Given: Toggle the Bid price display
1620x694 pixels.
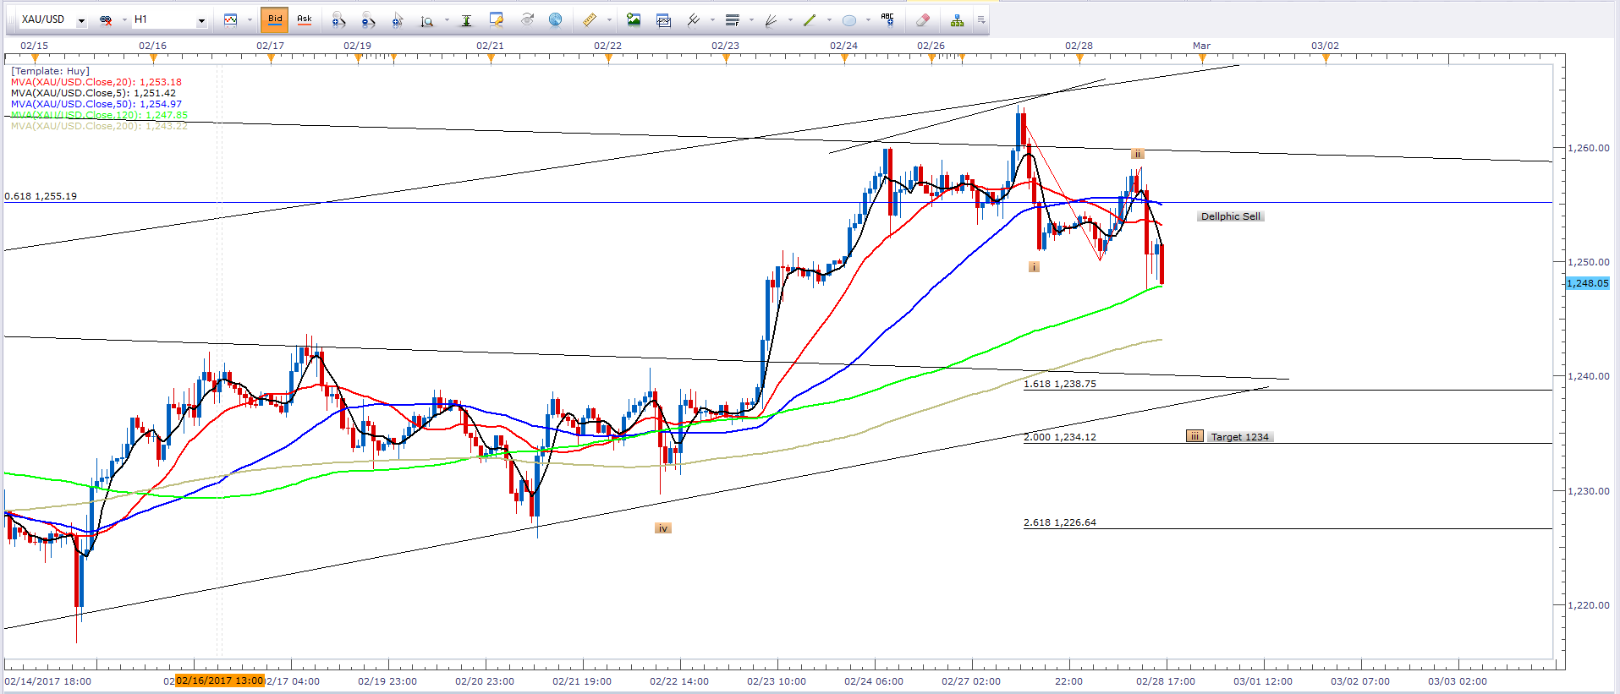Looking at the screenshot, I should pos(275,19).
